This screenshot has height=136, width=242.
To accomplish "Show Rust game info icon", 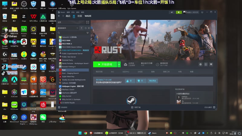I will point(206,64).
